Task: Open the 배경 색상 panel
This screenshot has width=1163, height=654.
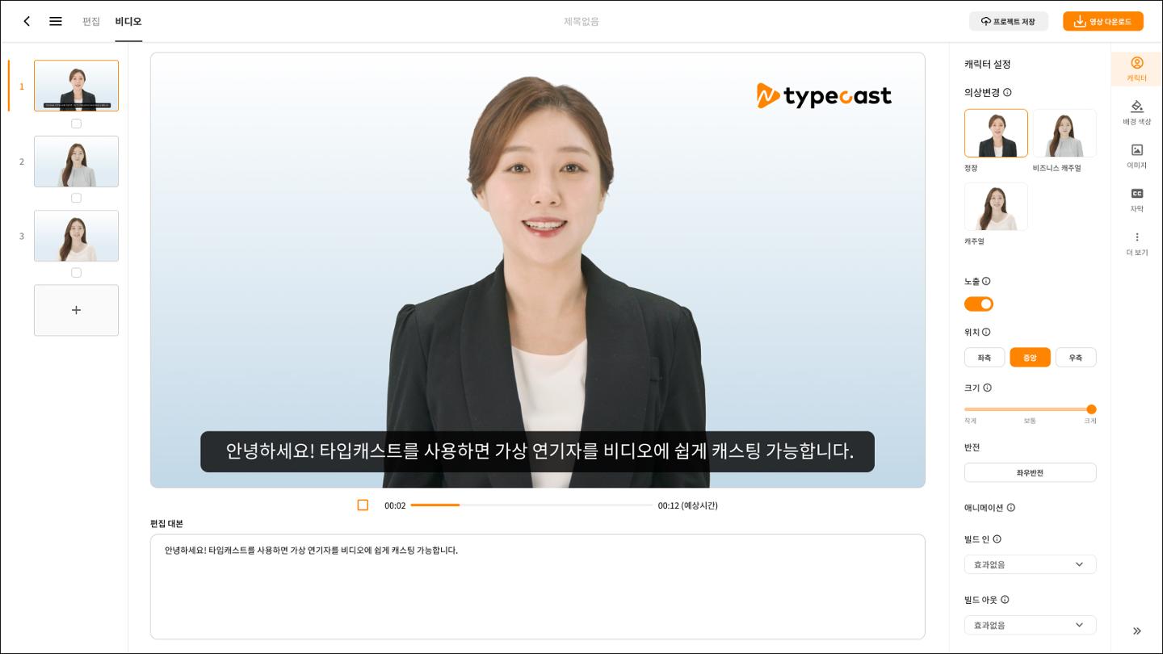Action: [x=1137, y=113]
